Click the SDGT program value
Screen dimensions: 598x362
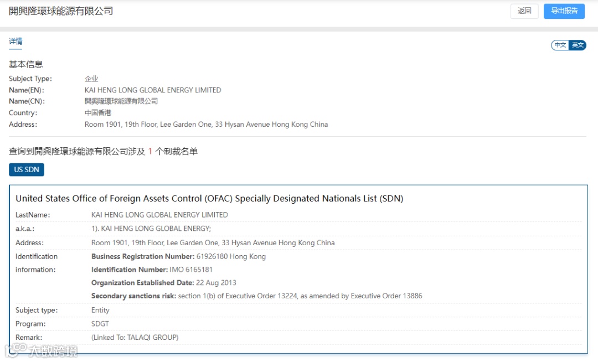click(100, 324)
